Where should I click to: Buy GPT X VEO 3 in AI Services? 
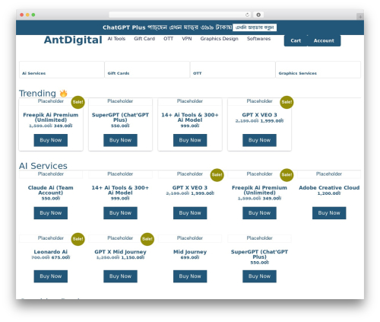click(190, 213)
